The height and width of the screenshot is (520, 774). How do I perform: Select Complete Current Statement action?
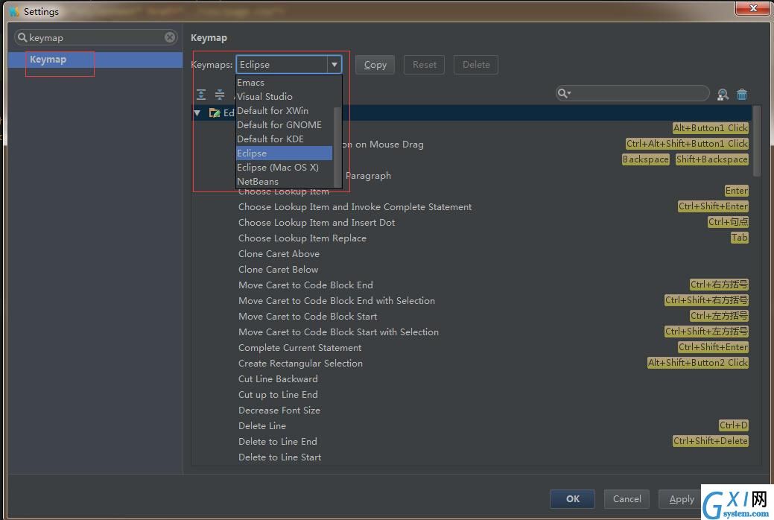pyautogui.click(x=299, y=348)
